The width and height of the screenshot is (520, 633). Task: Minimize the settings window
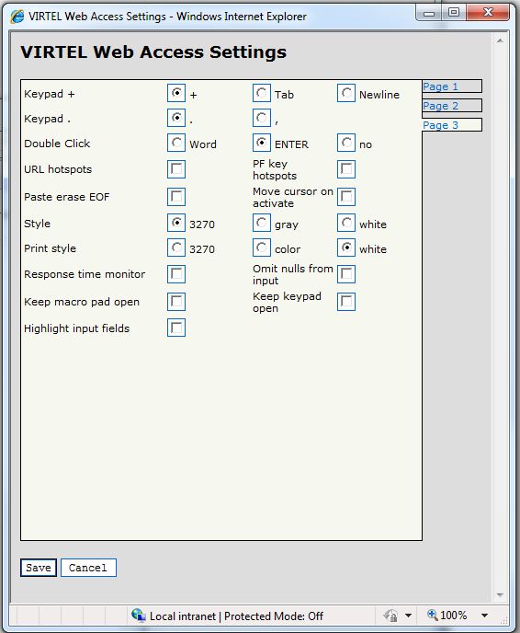coord(429,14)
